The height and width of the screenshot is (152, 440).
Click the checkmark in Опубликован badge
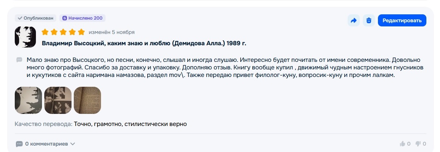click(20, 18)
